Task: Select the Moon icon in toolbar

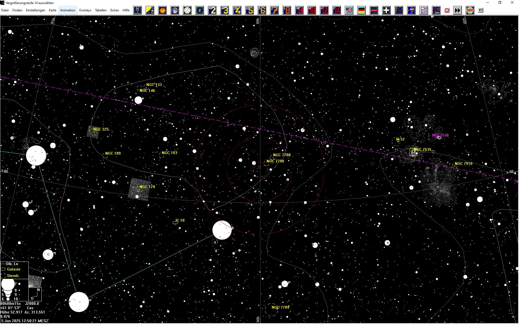Action: point(175,10)
